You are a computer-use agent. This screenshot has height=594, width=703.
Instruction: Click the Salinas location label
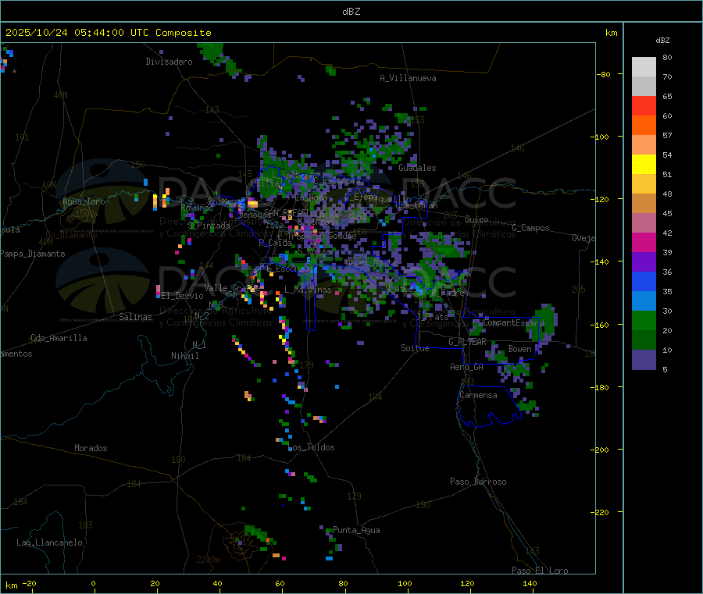[x=135, y=317]
